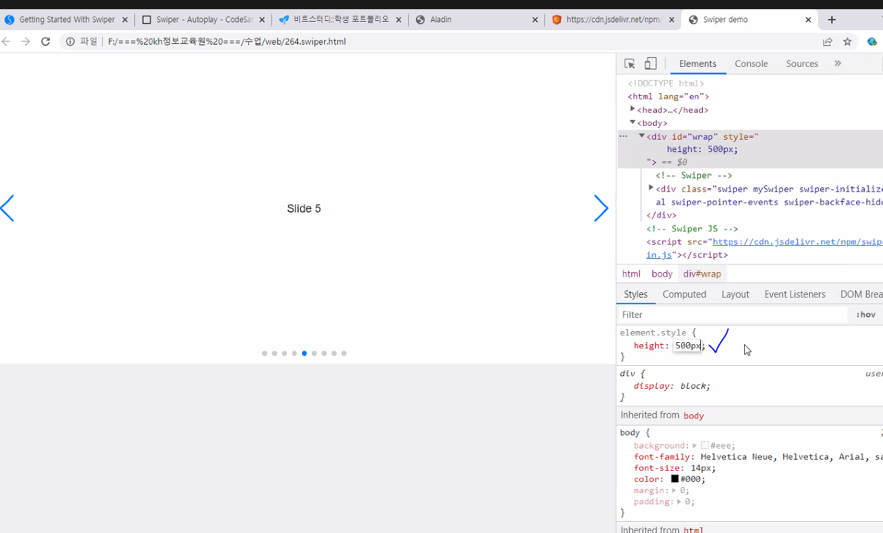Click the inspect element picker icon
This screenshot has height=533, width=883.
click(629, 64)
